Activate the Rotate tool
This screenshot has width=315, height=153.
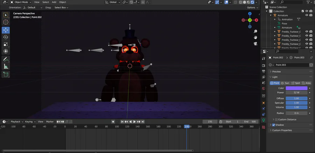pos(6,37)
